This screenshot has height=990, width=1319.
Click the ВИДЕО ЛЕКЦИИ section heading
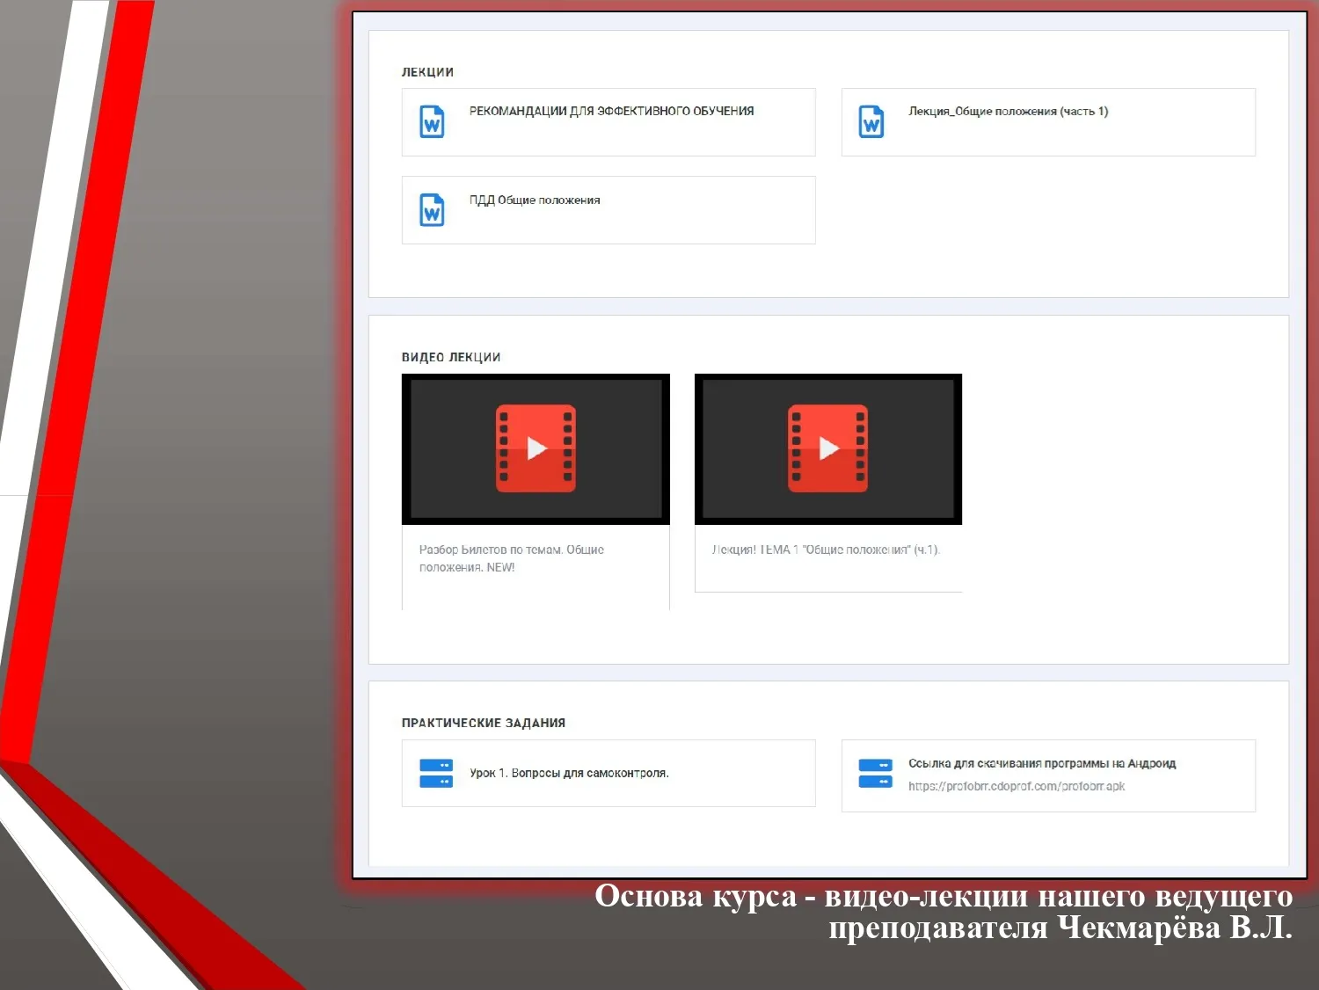[451, 357]
